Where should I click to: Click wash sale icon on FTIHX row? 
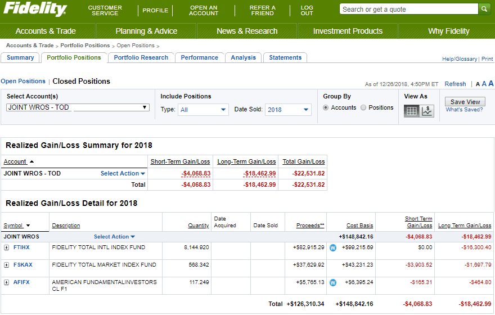pyautogui.click(x=333, y=247)
